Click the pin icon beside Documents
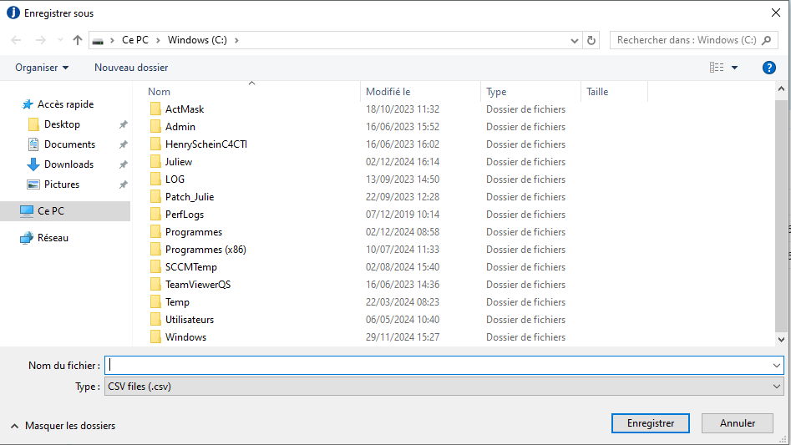Screen dimensions: 791x445 (x=123, y=144)
